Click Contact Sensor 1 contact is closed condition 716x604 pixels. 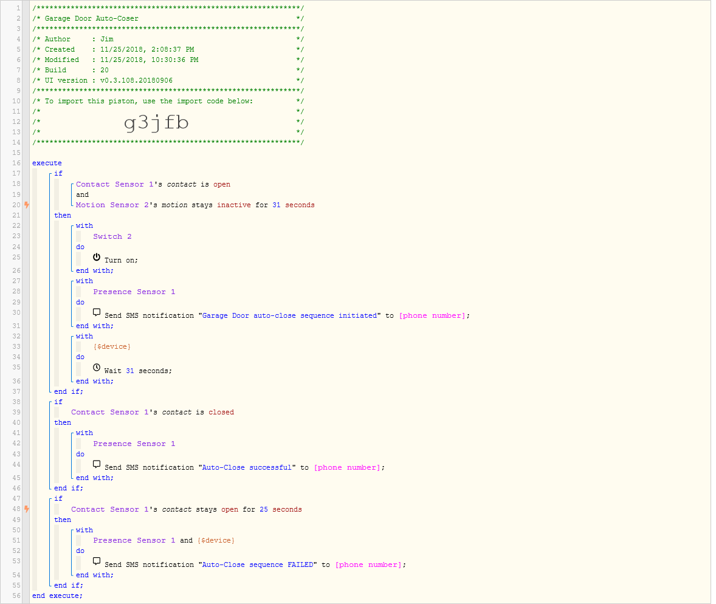click(153, 412)
